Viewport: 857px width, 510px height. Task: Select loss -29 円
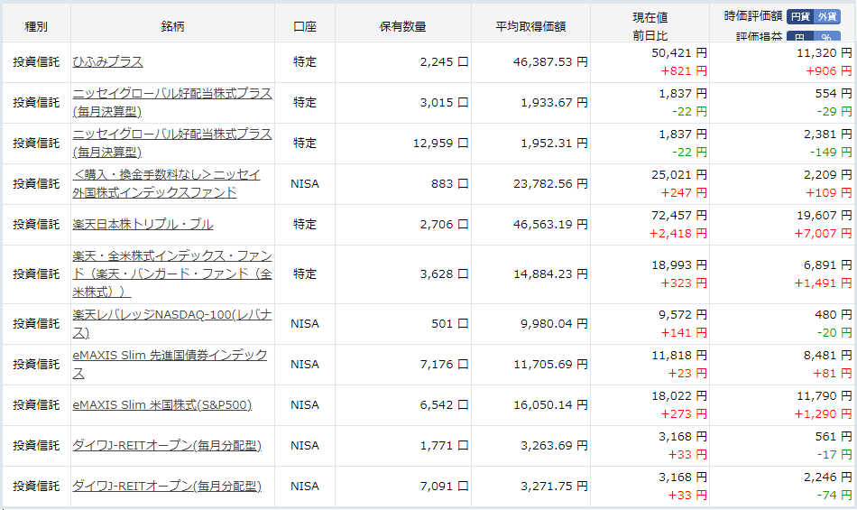point(834,112)
